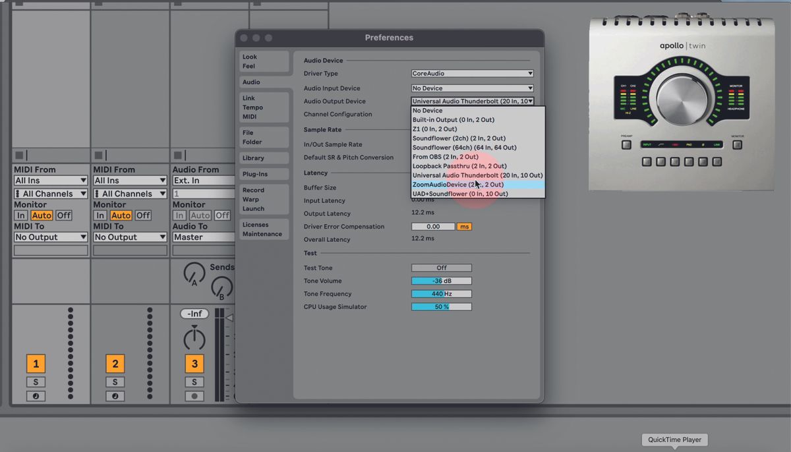Click the pan knob on track 3

194,339
